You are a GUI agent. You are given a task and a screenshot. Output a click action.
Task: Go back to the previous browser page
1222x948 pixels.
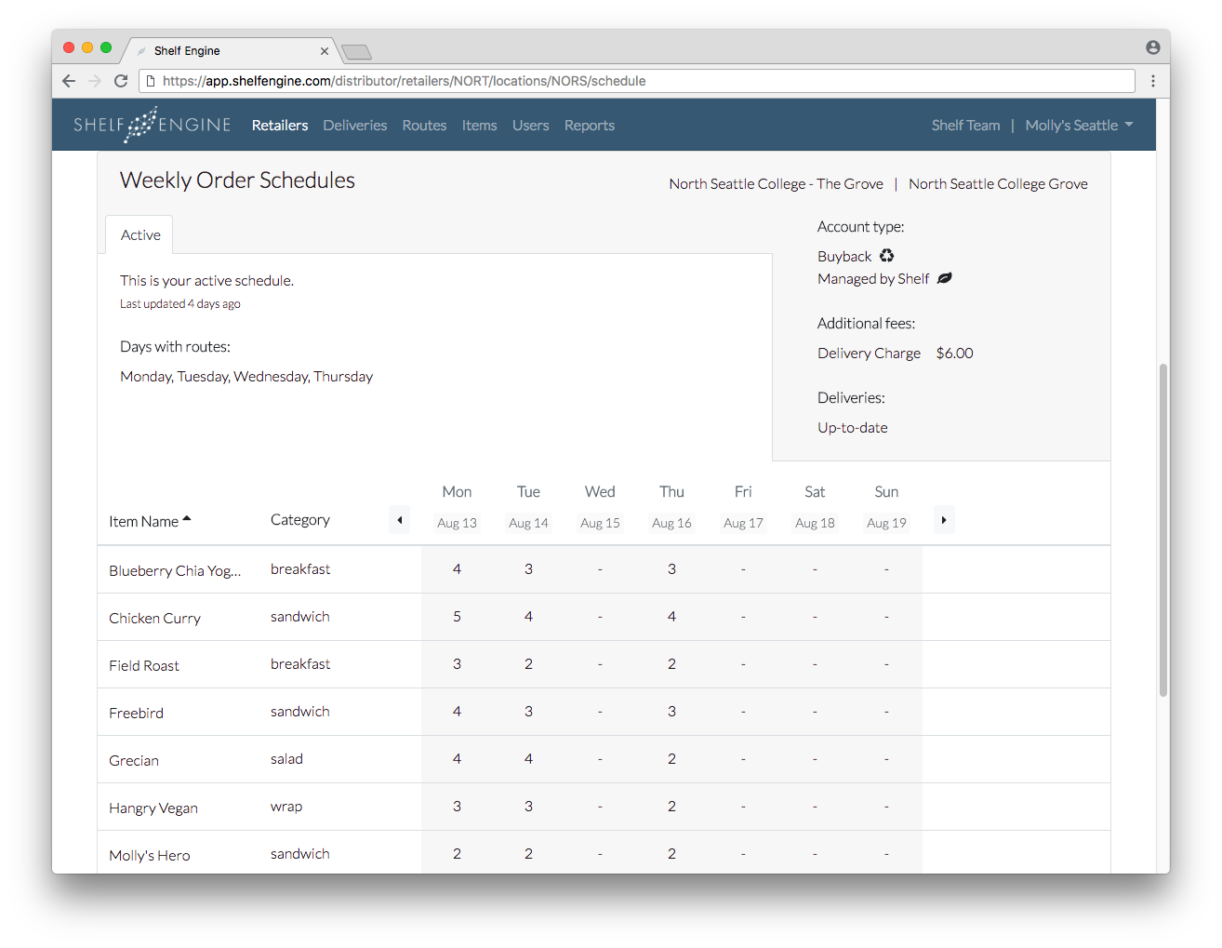(x=69, y=81)
